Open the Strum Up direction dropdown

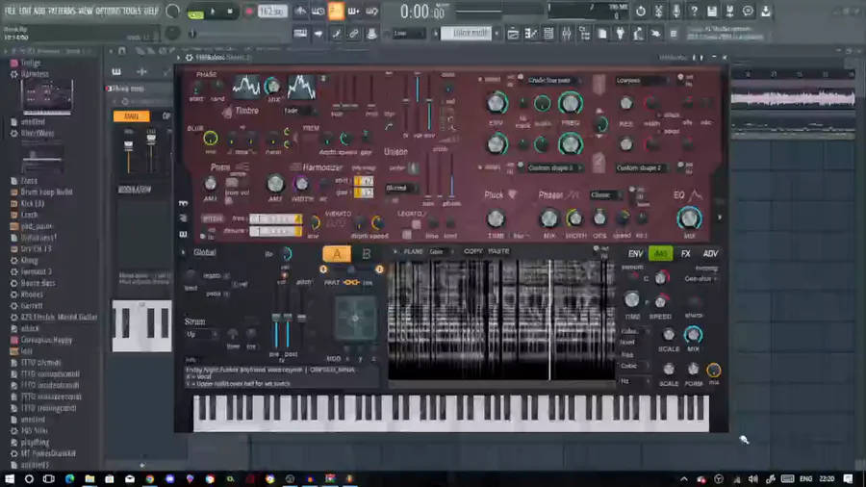201,334
